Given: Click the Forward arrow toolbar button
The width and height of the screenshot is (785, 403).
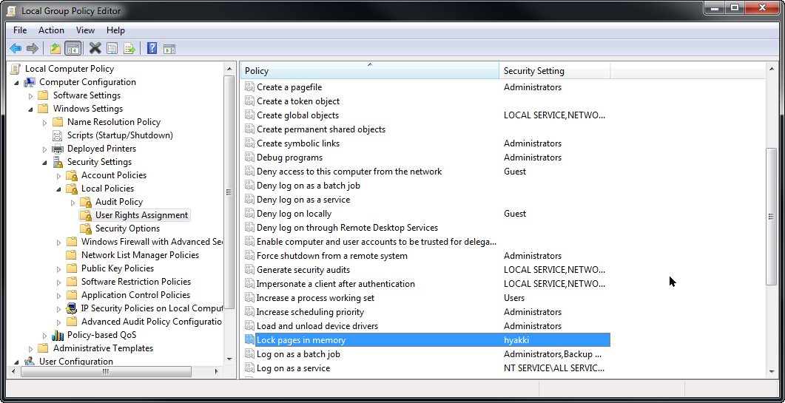Looking at the screenshot, I should [x=32, y=49].
